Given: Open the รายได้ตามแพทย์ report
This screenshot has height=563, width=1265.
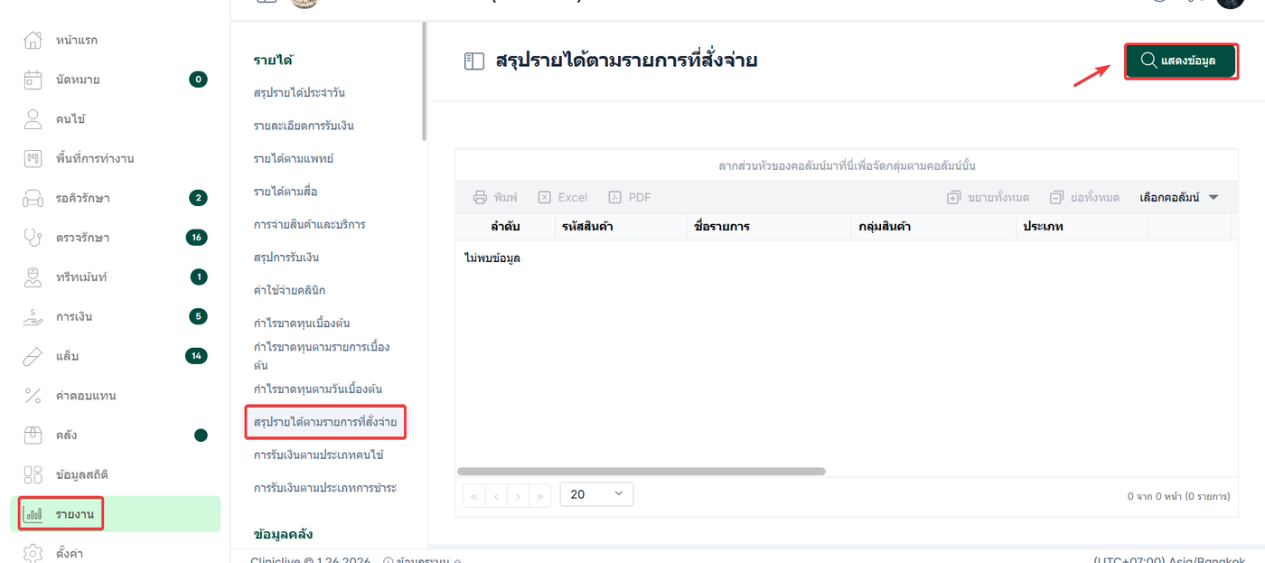Looking at the screenshot, I should pyautogui.click(x=294, y=158).
